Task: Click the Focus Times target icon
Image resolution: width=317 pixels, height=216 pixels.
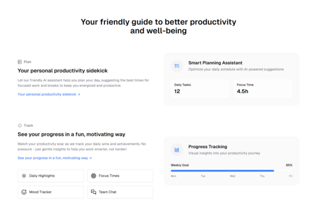Action: [x=93, y=176]
